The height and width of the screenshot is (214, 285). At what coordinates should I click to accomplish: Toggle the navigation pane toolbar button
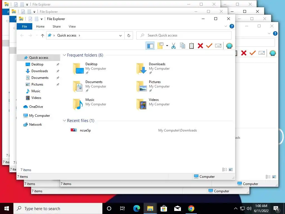point(150,46)
